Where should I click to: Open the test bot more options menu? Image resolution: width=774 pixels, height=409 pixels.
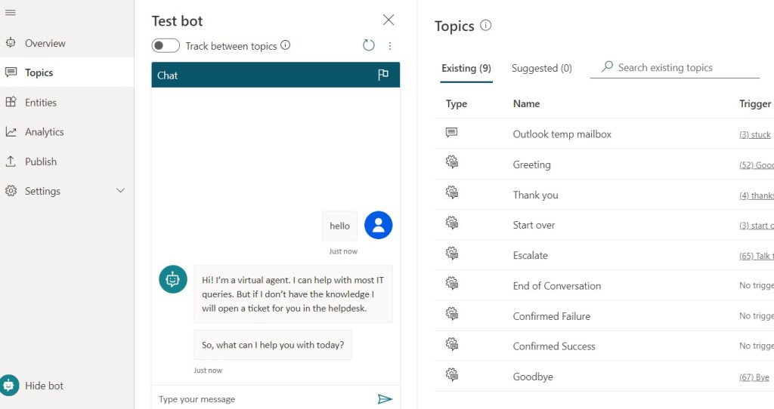(x=390, y=46)
